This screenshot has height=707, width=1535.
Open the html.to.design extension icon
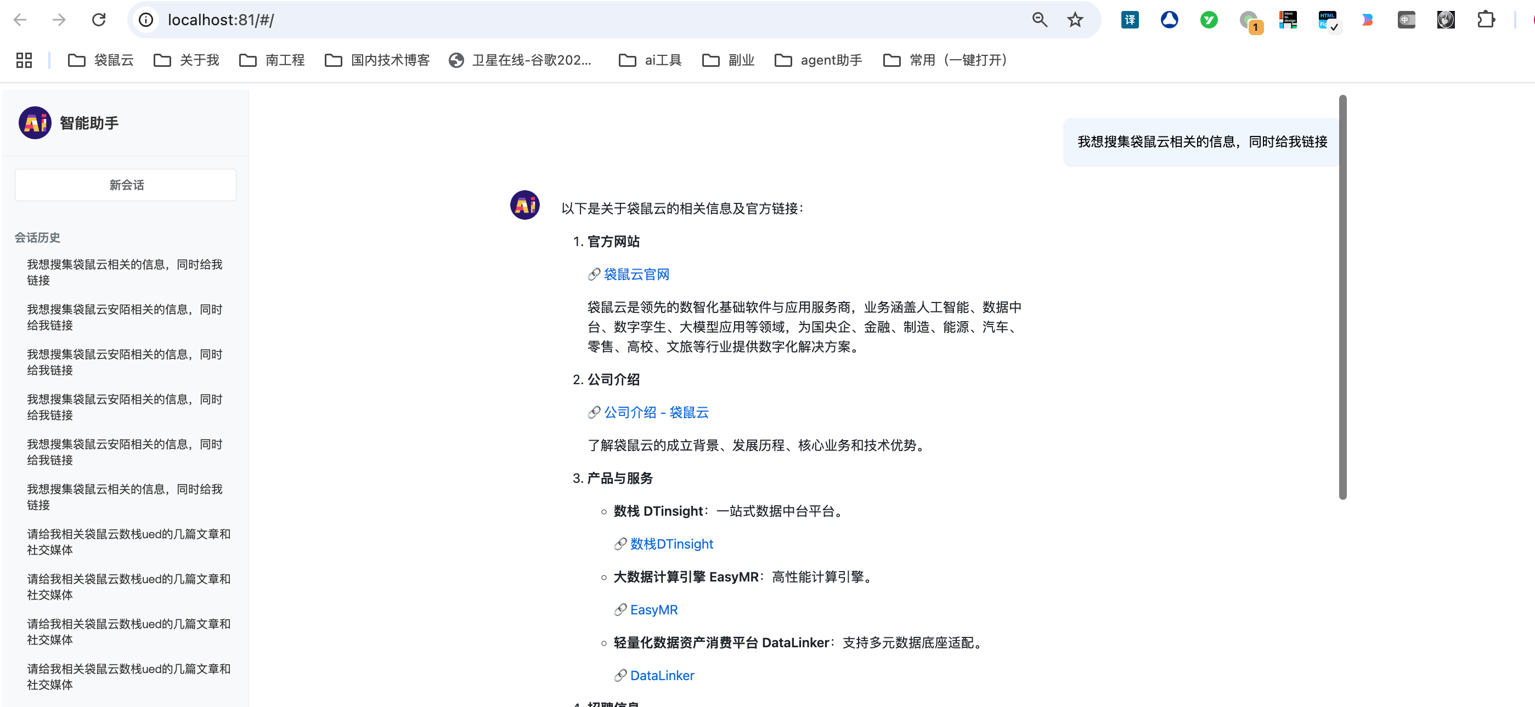click(1288, 20)
